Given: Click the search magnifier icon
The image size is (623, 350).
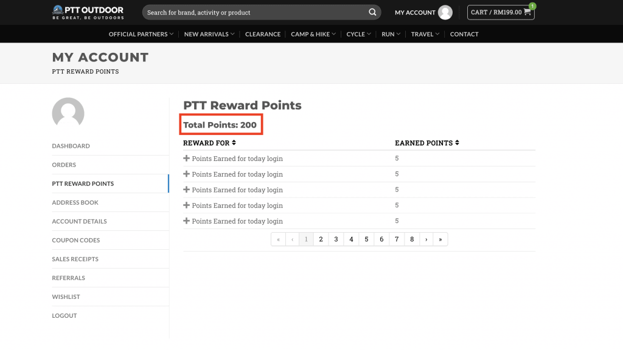Looking at the screenshot, I should pos(372,12).
